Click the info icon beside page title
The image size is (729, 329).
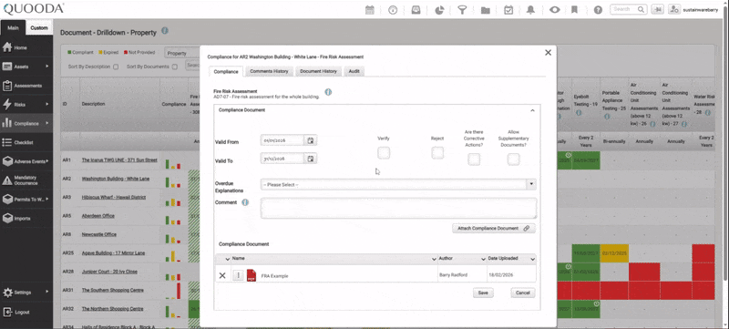165,31
